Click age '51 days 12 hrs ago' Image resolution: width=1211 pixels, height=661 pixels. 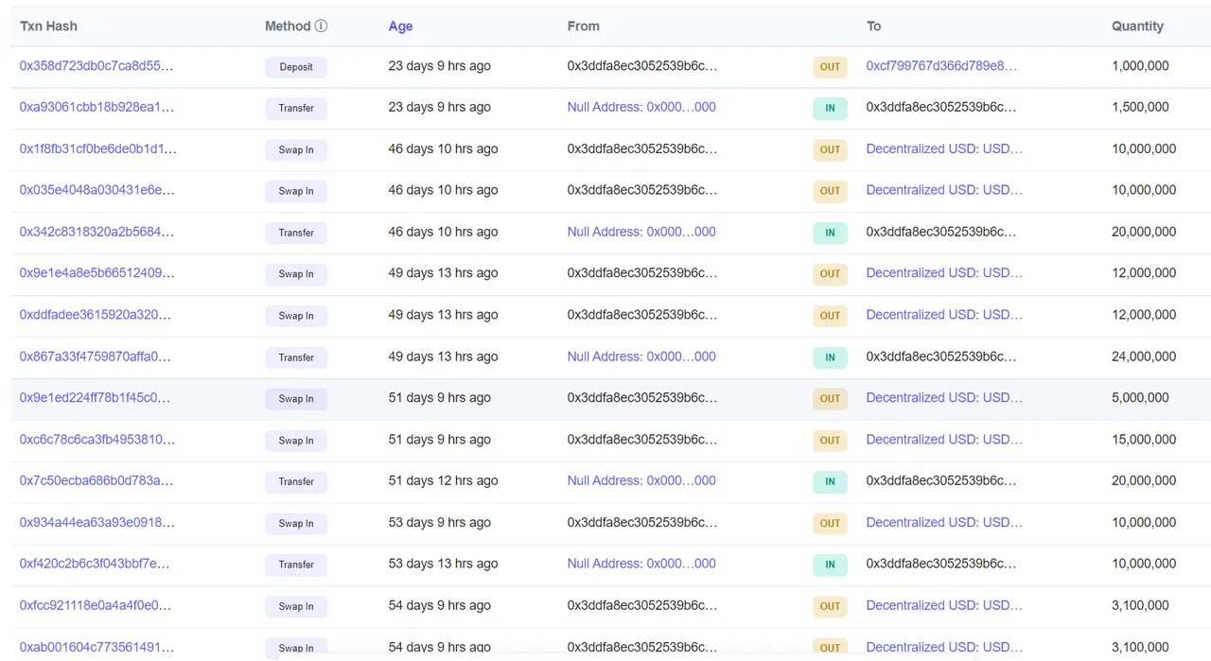pos(443,480)
